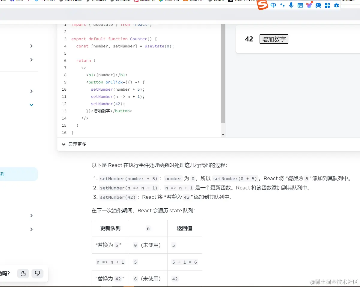Click editor line 12 setNumber(42);
Screen dimensions: 360x287
point(108,104)
